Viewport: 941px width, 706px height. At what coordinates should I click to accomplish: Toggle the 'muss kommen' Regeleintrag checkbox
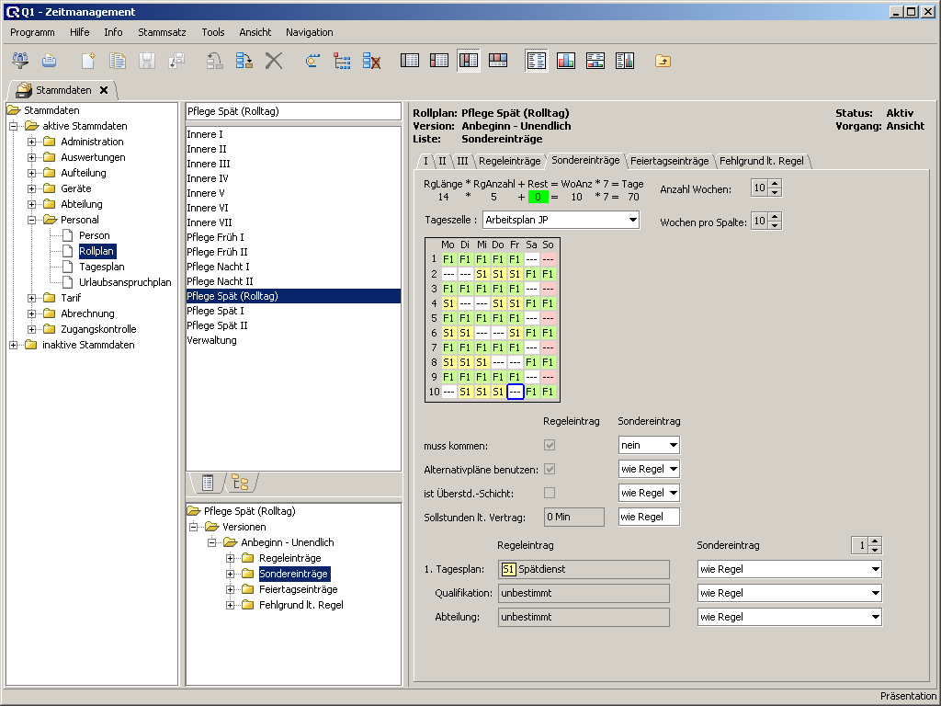point(550,445)
